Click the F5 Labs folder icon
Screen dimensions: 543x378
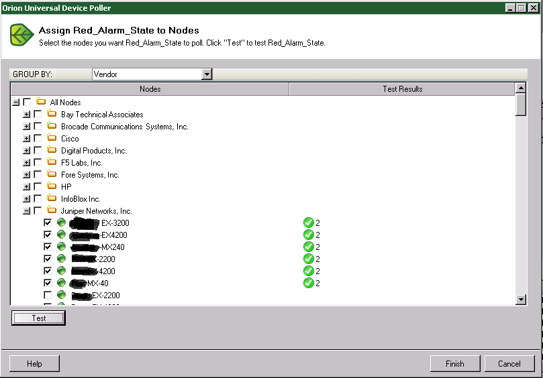pyautogui.click(x=52, y=162)
